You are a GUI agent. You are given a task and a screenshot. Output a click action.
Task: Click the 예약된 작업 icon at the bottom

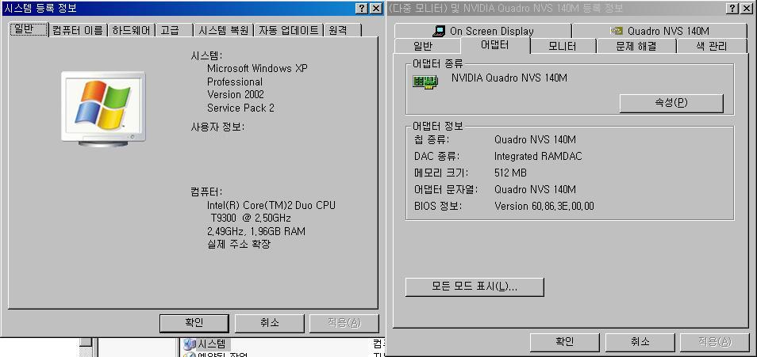point(190,355)
